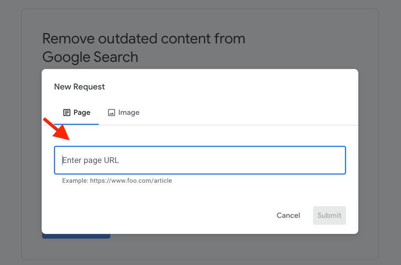Switch to the Page tab
This screenshot has height=265, width=401.
pos(77,112)
